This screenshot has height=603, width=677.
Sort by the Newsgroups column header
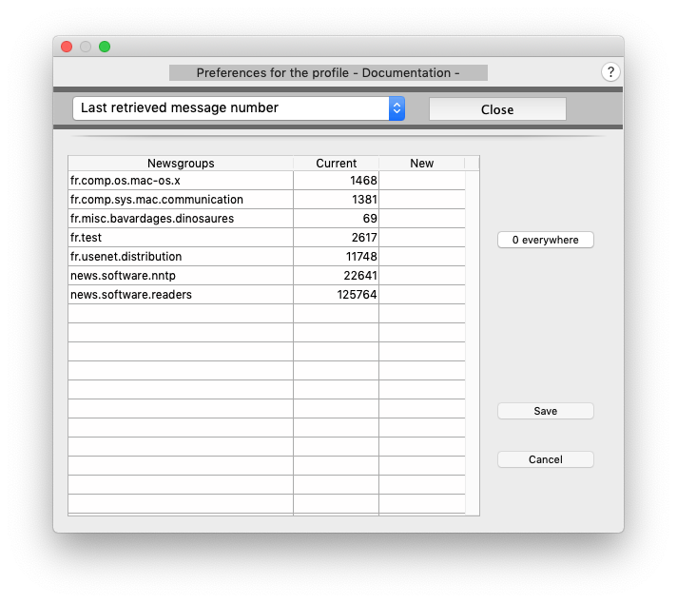click(x=181, y=164)
